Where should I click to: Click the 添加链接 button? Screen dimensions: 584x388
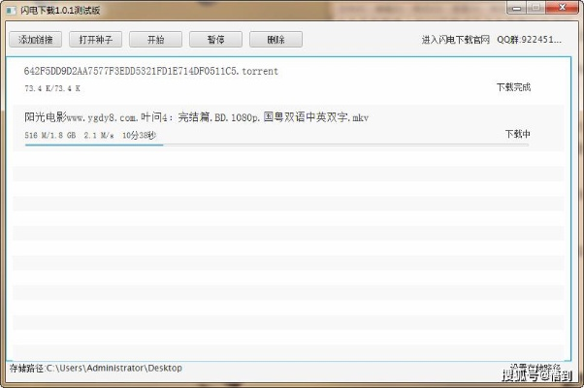tap(35, 40)
